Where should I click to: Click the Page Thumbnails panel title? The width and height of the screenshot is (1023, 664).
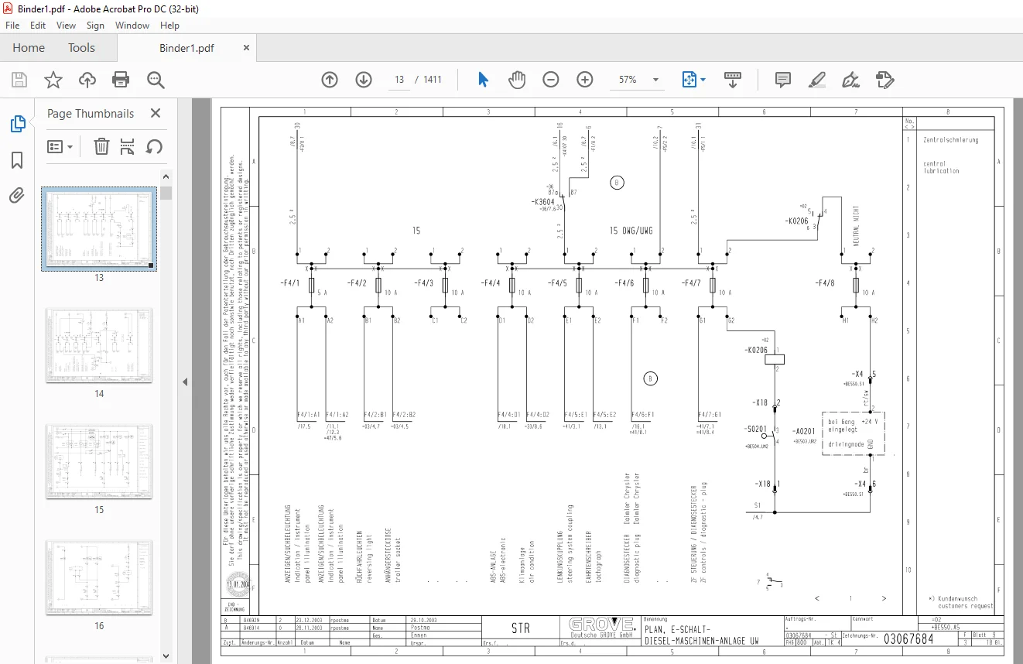(x=91, y=113)
